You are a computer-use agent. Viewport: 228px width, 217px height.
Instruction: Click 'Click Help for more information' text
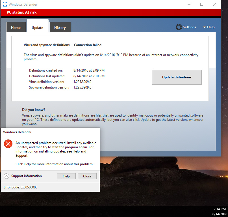[x=55, y=164]
